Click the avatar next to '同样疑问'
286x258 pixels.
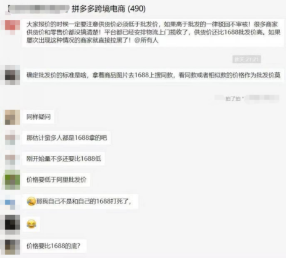tap(12, 117)
